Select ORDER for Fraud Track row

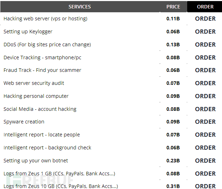(x=205, y=70)
